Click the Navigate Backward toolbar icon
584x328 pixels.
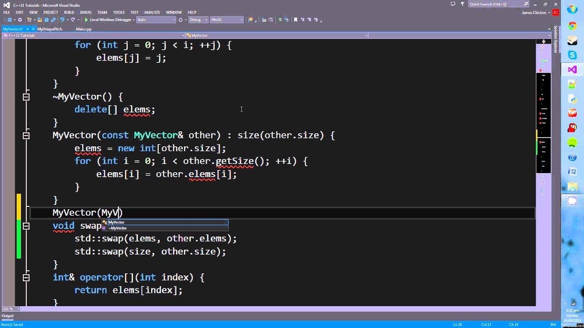[10, 20]
